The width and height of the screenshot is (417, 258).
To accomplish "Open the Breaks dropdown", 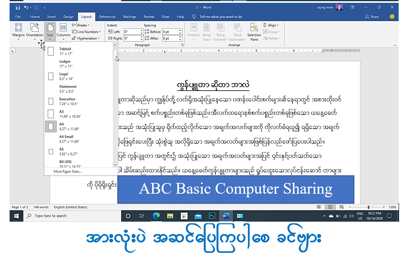I will 81,25.
